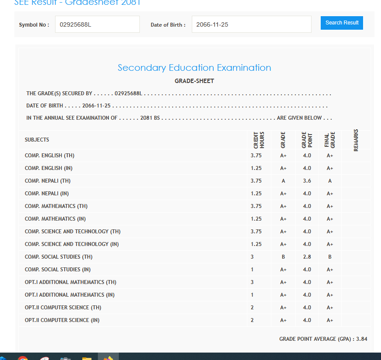This screenshot has width=381, height=360.
Task: Click the Symbol No input field
Action: click(x=97, y=24)
